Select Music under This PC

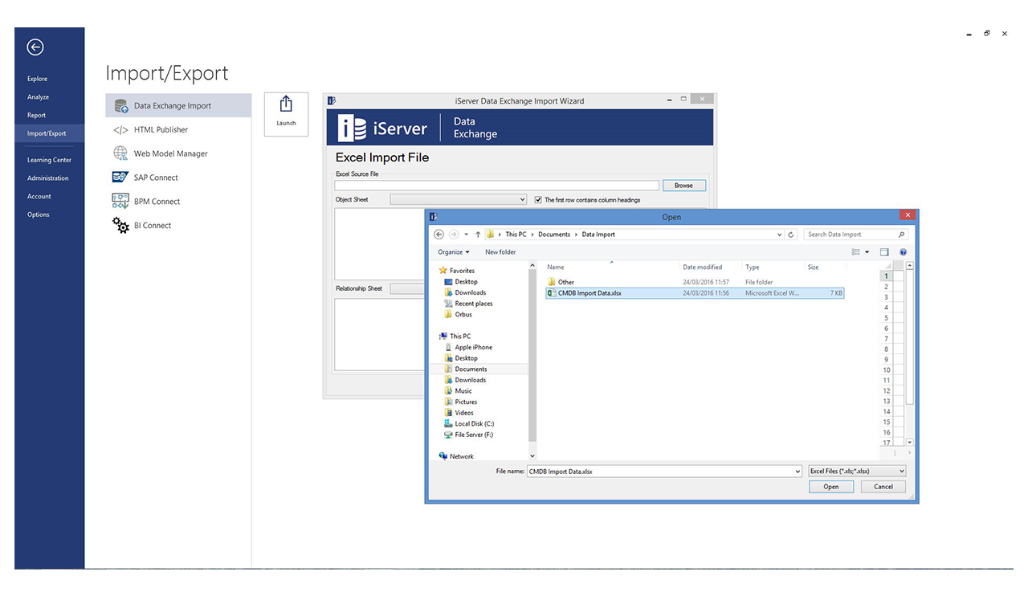(x=463, y=390)
